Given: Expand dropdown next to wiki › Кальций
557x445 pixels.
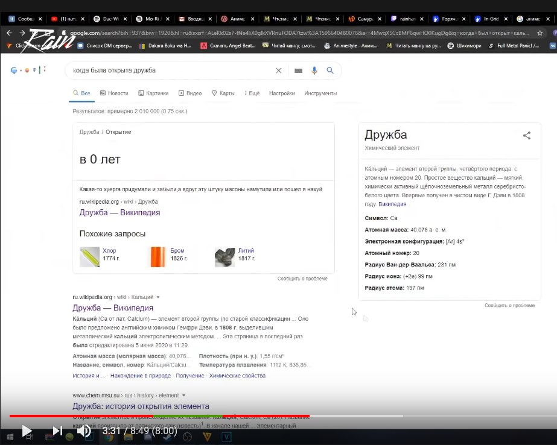Looking at the screenshot, I should tap(158, 297).
